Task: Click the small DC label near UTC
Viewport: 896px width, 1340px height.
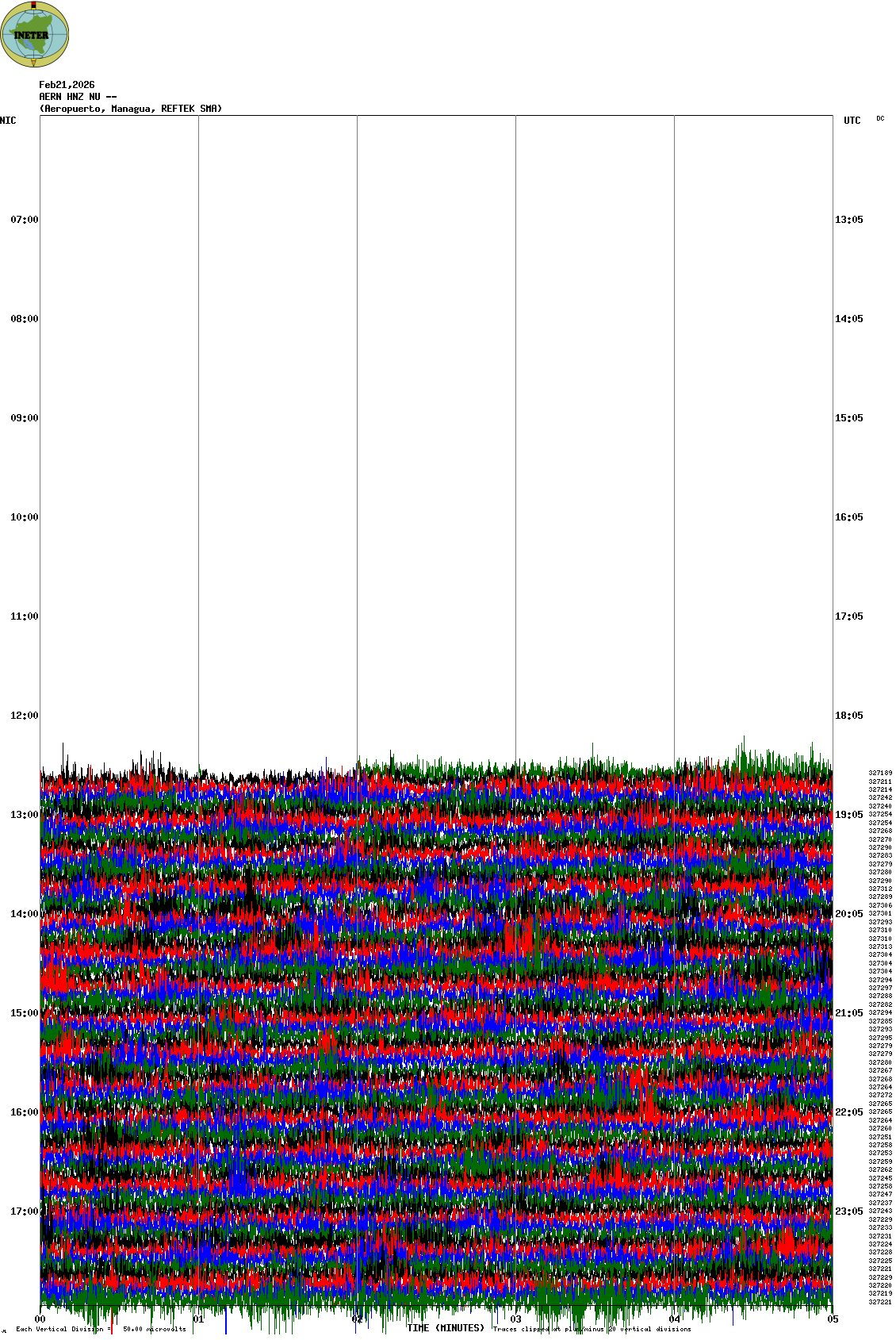Action: pos(880,119)
